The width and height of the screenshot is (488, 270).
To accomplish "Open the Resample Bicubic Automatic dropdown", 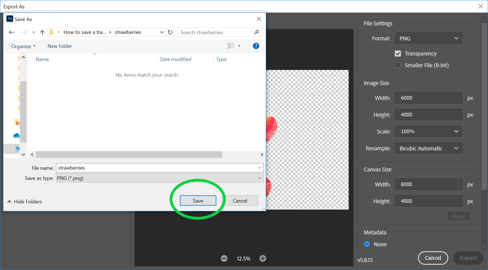I will pos(429,148).
